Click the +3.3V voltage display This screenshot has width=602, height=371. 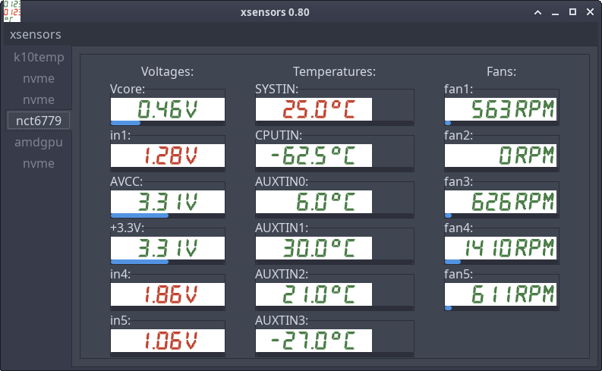tap(168, 248)
